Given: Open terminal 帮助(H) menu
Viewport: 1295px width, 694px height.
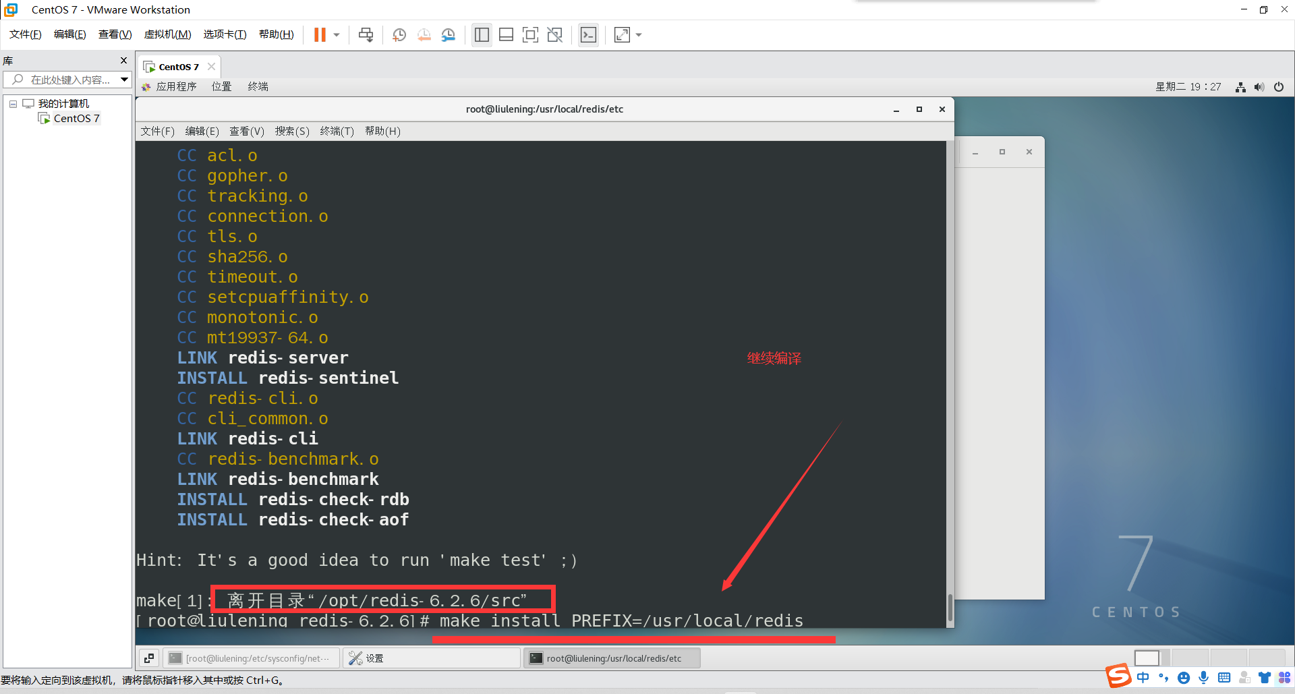Looking at the screenshot, I should [x=382, y=131].
